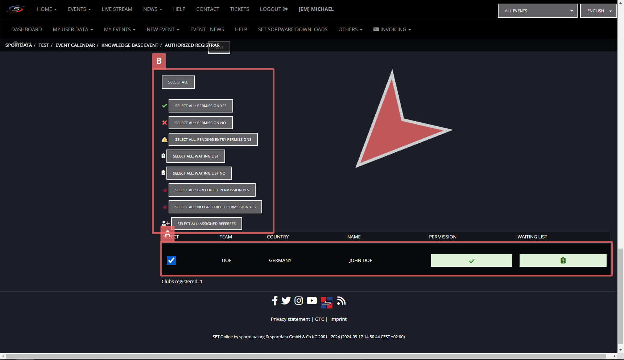The height and width of the screenshot is (360, 624).
Task: Click the green permission checkmark for John Doe
Action: click(x=471, y=261)
